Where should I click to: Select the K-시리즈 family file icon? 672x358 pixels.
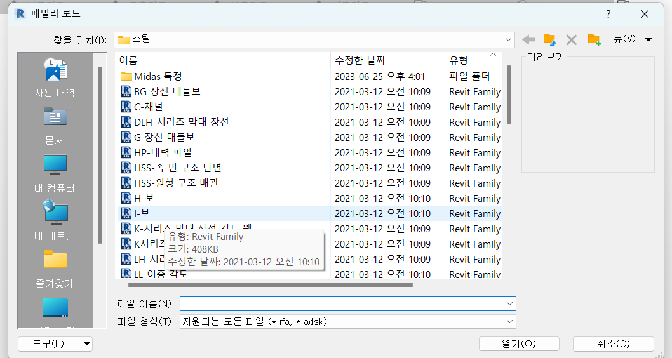click(x=126, y=229)
